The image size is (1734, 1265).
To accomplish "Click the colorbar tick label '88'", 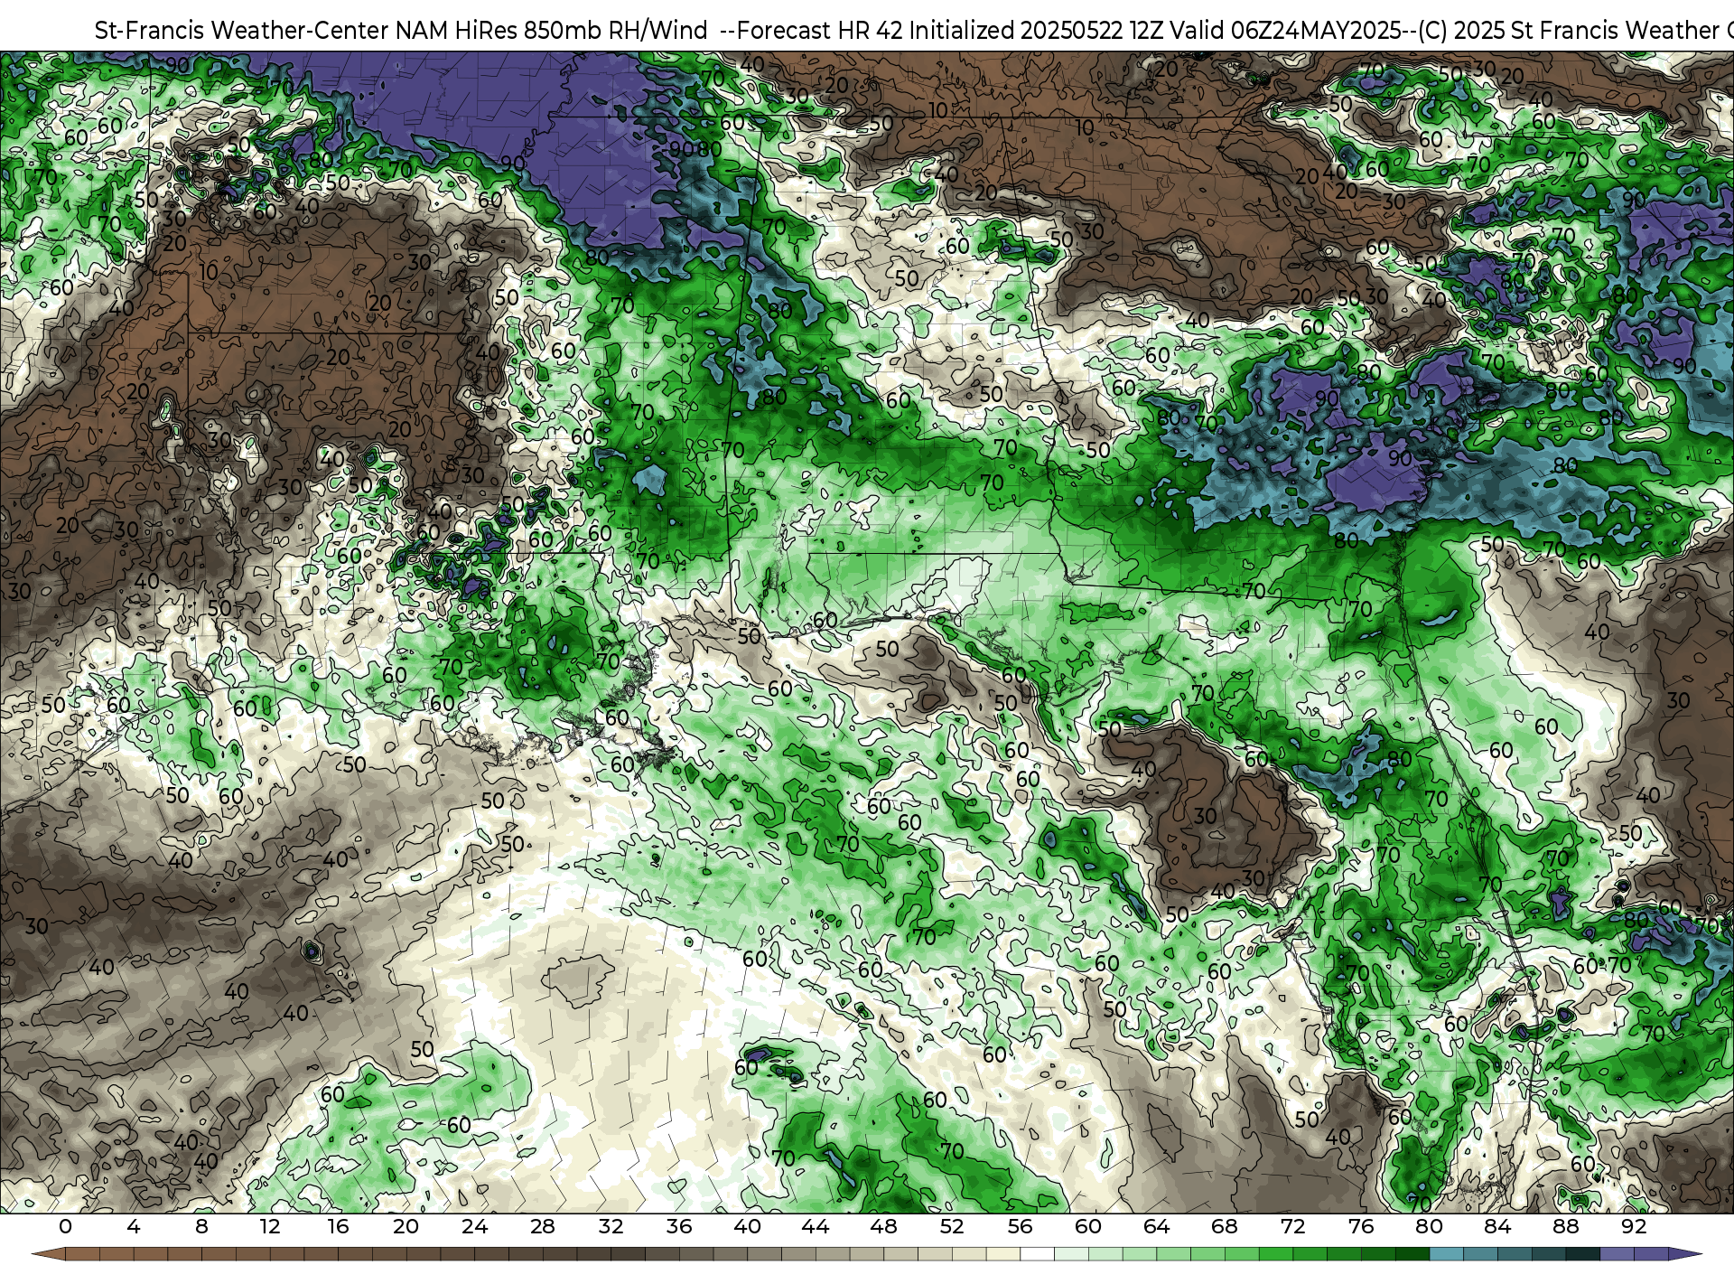I will [x=1566, y=1227].
